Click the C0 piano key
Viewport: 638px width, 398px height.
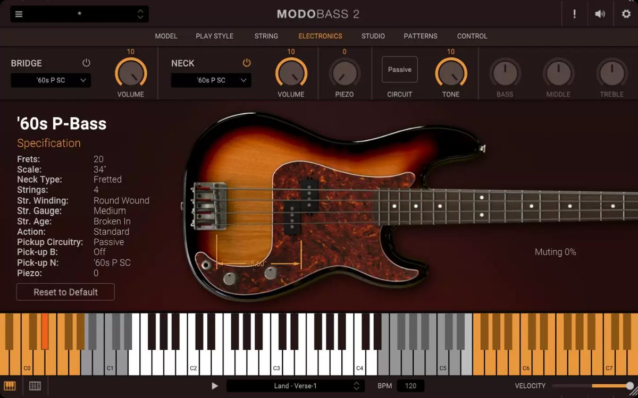27,362
